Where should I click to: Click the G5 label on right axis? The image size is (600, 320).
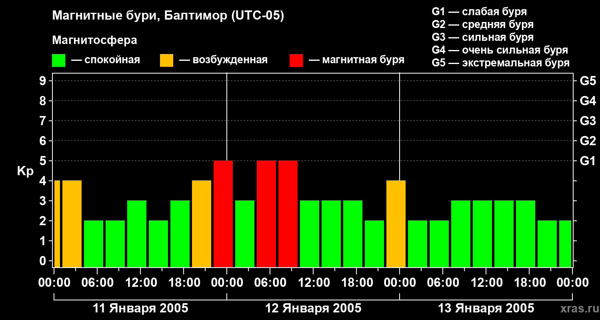[x=588, y=81]
